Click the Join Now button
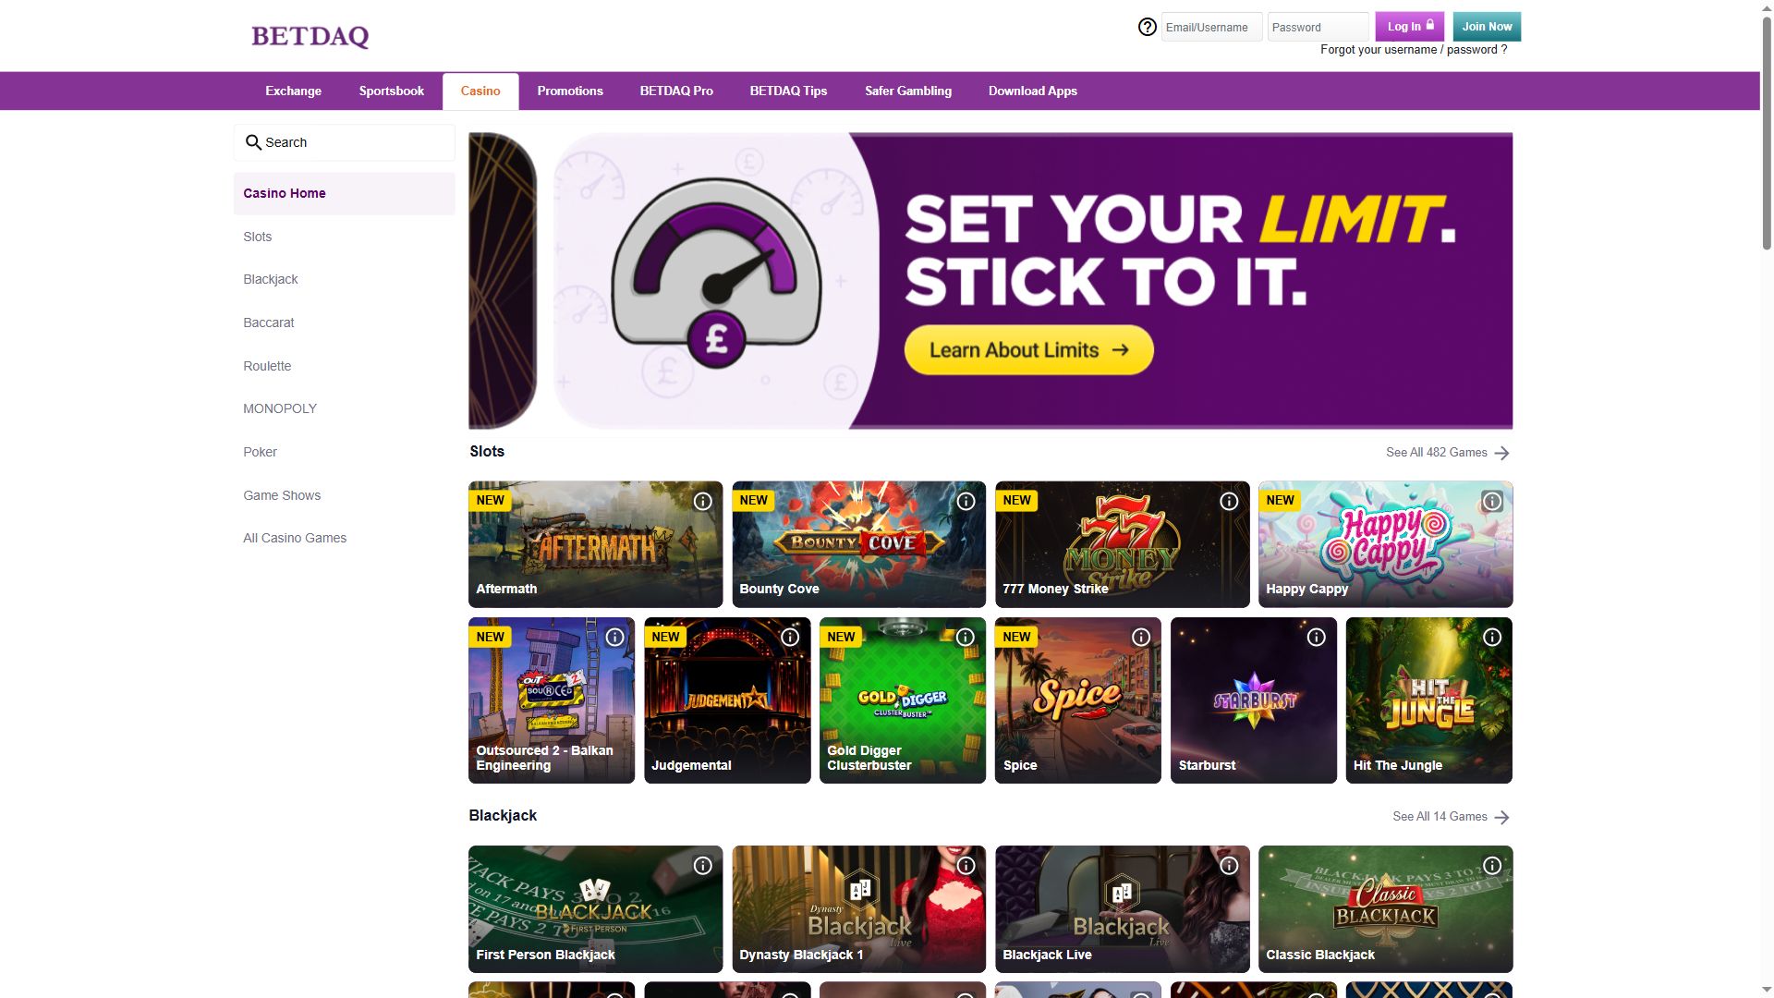 (x=1487, y=26)
